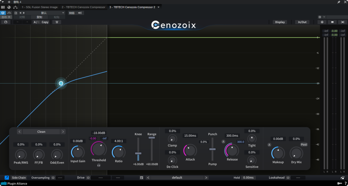Click the collapse panel toolbar icon
This screenshot has width=348, height=186.
(x=57, y=22)
